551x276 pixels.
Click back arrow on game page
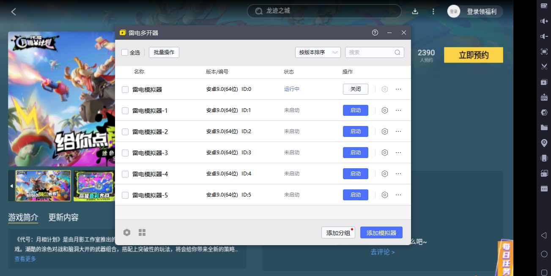coord(14,12)
